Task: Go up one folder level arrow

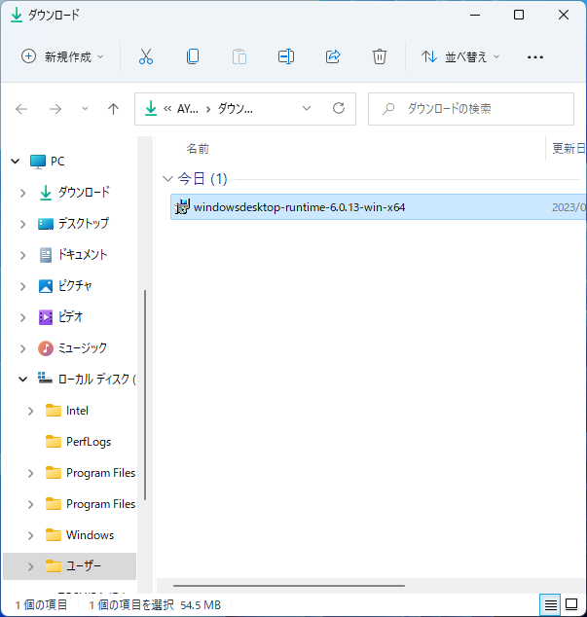Action: click(113, 109)
